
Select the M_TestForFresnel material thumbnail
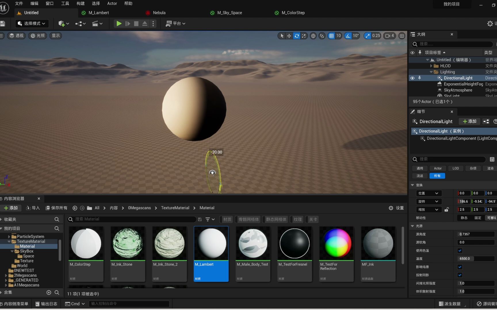click(295, 244)
